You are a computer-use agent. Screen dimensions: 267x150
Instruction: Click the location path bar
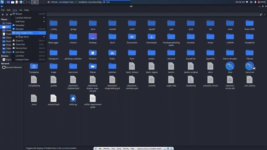point(152,15)
